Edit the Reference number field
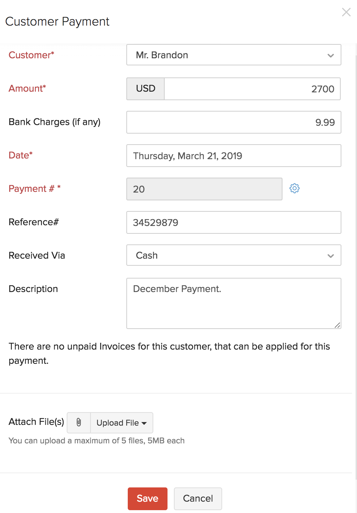The image size is (357, 513). tap(233, 222)
